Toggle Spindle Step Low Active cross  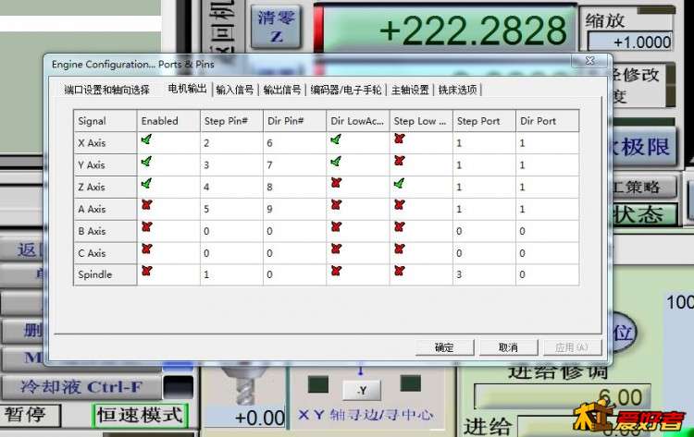tap(399, 271)
